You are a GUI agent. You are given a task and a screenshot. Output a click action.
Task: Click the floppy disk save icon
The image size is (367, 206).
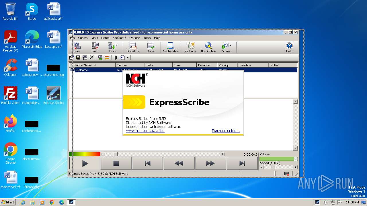pyautogui.click(x=78, y=58)
